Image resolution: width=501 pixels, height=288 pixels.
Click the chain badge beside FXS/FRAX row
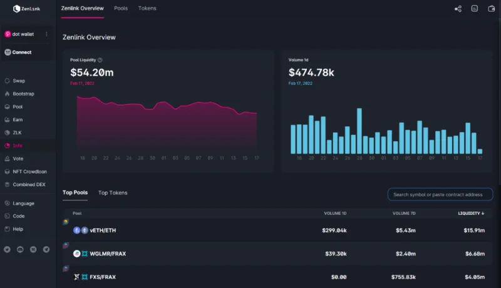click(66, 269)
